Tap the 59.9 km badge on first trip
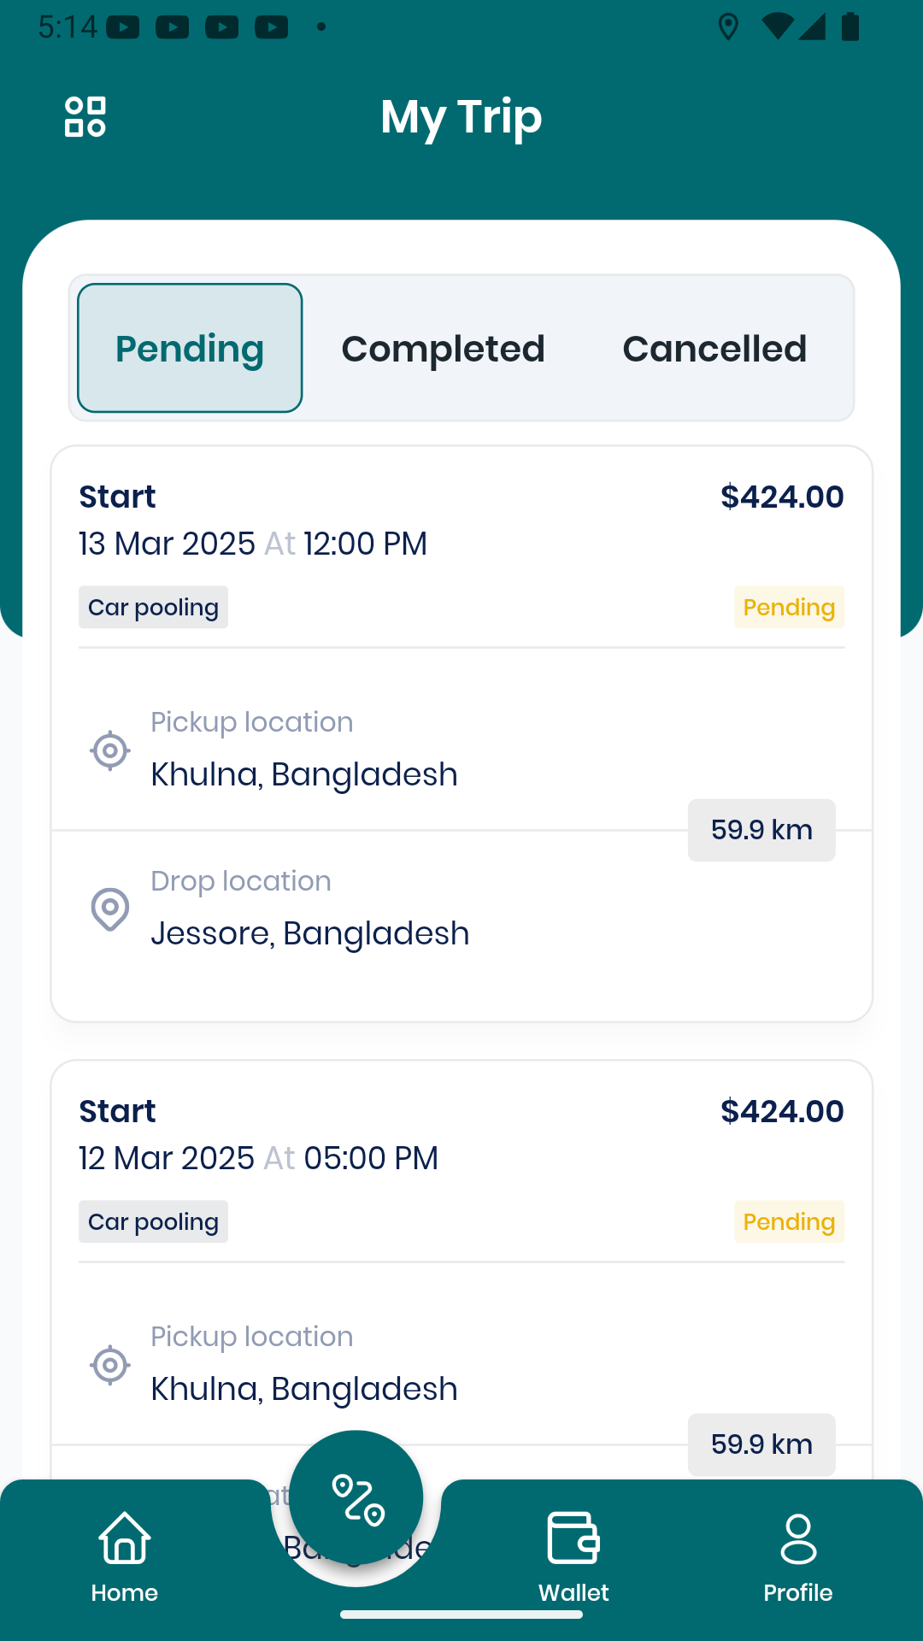The width and height of the screenshot is (923, 1641). click(761, 830)
